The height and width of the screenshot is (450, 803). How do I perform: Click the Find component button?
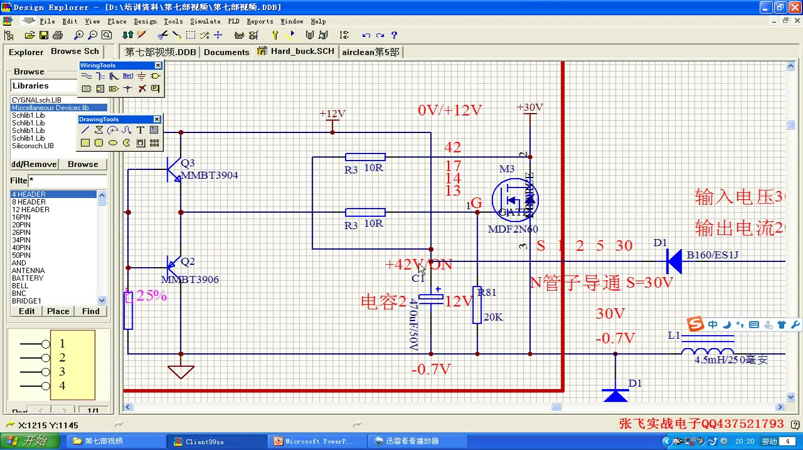90,311
